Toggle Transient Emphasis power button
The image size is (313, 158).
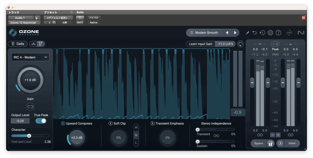pyautogui.click(x=153, y=124)
